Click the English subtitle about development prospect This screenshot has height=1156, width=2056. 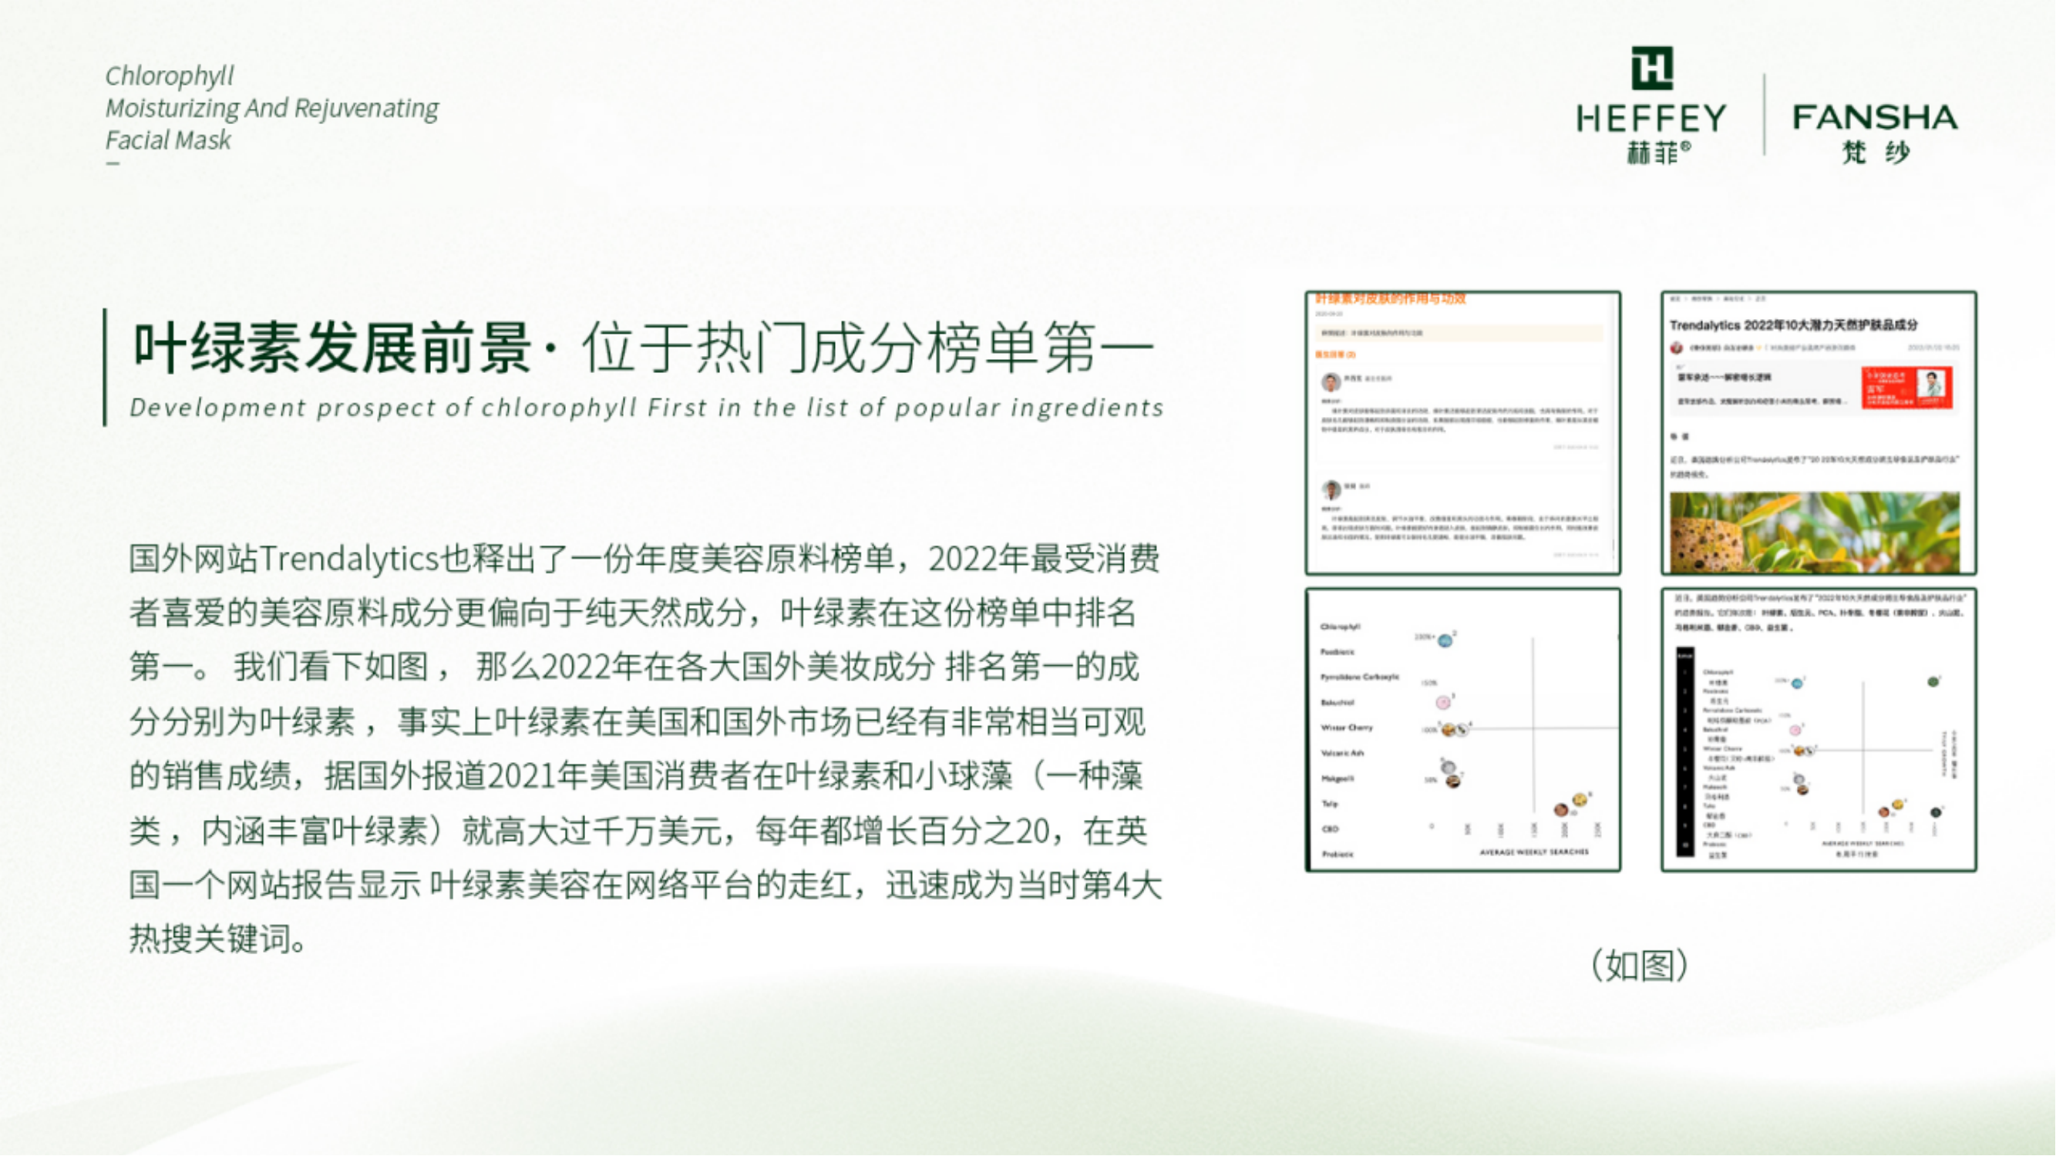pos(647,408)
